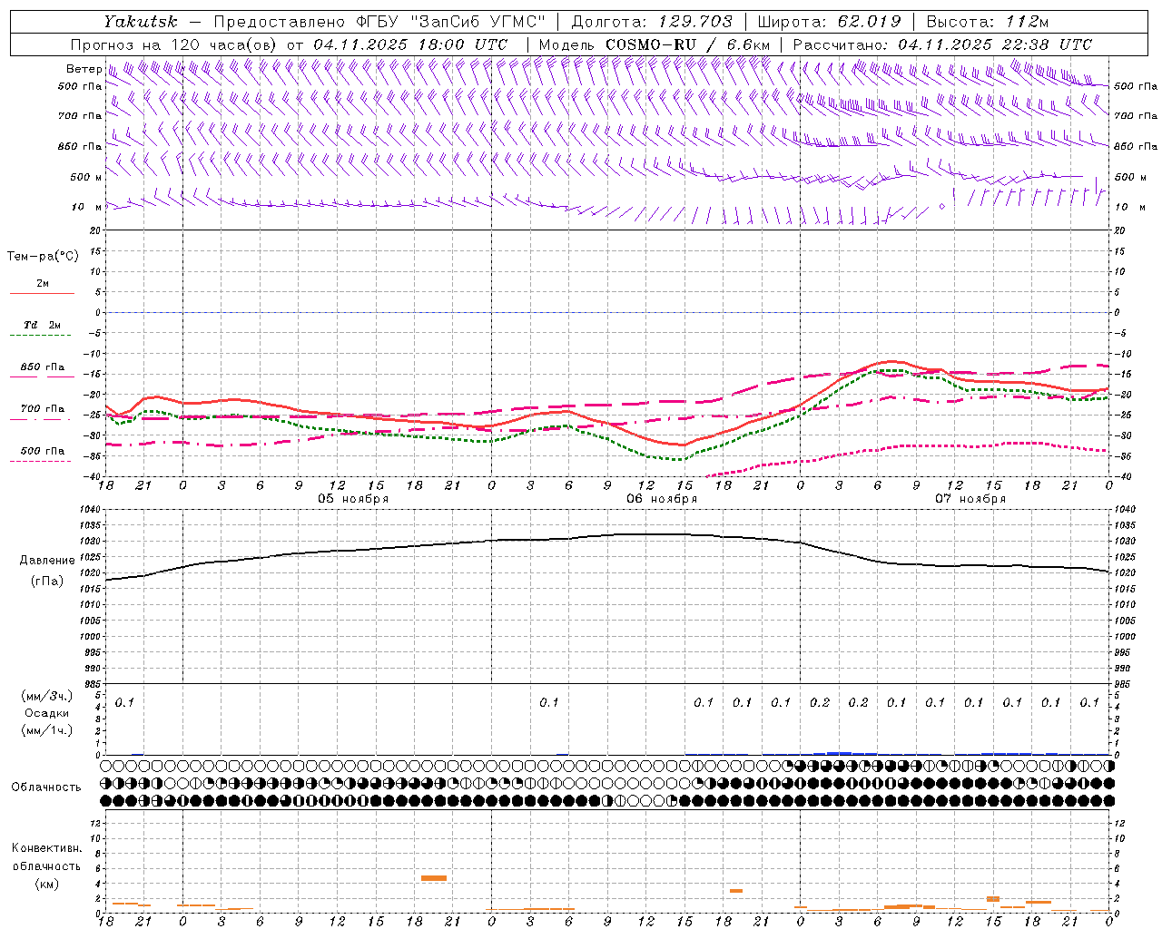Screen dimensions: 1162x929
Task: Select the Тем-ра(°C) legend heading
Action: 43,257
